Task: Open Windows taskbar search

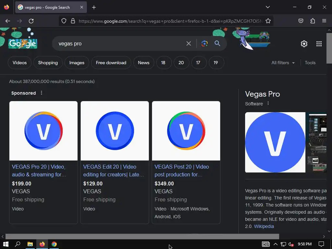Action: [x=18, y=244]
